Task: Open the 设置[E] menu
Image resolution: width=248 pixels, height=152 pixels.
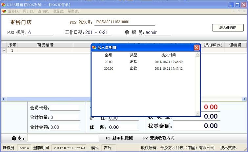Action: point(58,11)
